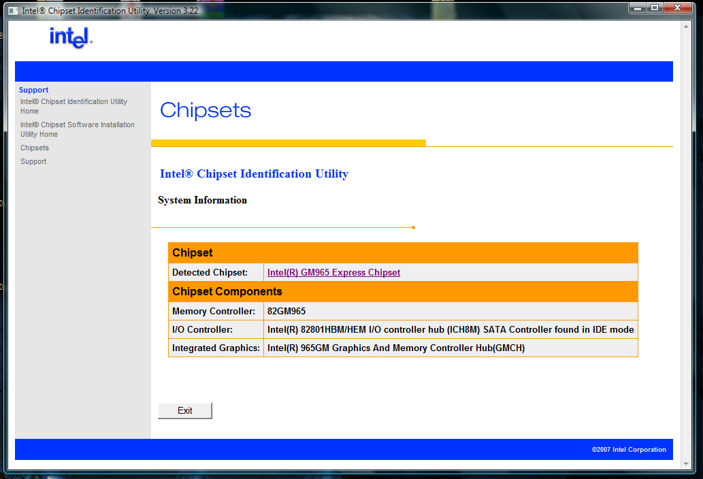Screen dimensions: 703x479
Task: Click the I/O Controller label
Action: tap(202, 330)
